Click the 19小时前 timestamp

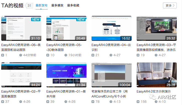tap(75, 55)
